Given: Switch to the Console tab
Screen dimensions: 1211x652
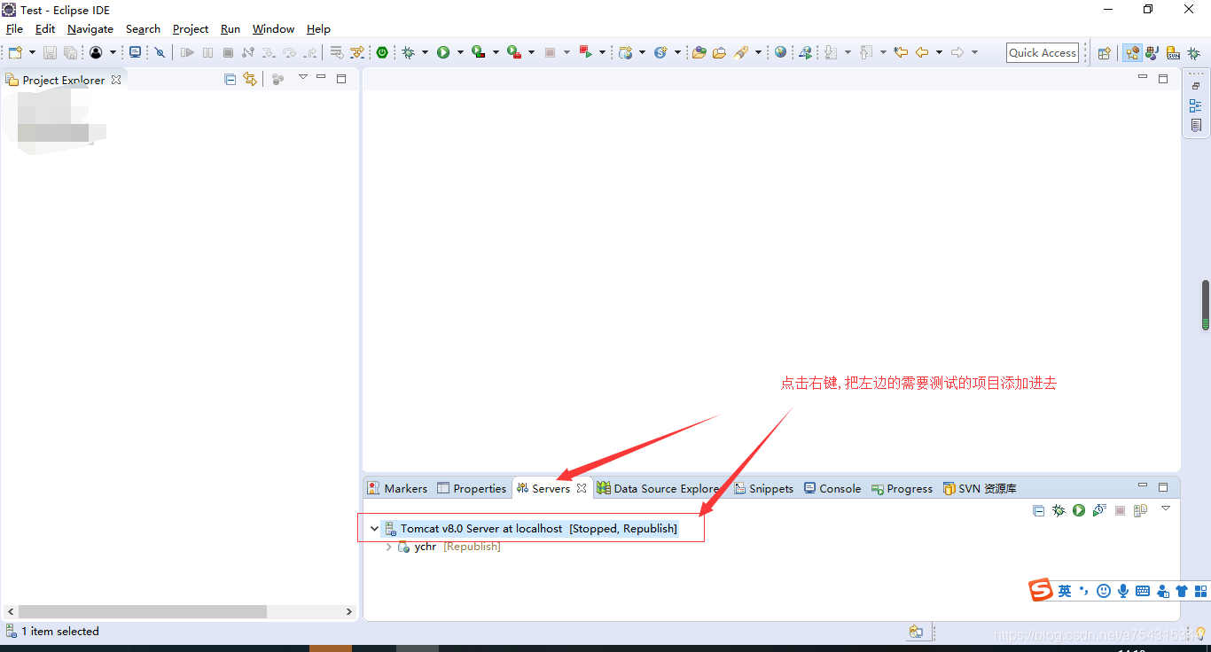Looking at the screenshot, I should point(832,488).
